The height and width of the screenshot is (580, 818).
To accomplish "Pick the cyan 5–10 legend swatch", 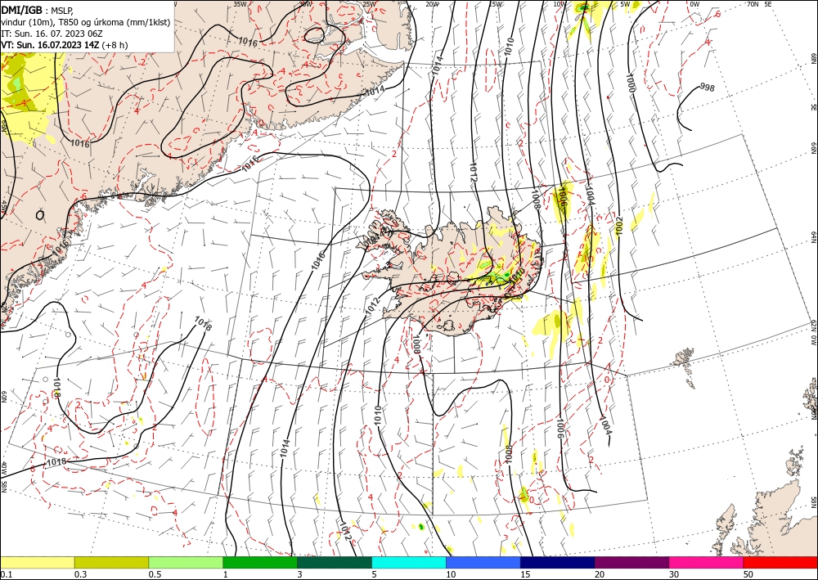I will pos(409,562).
